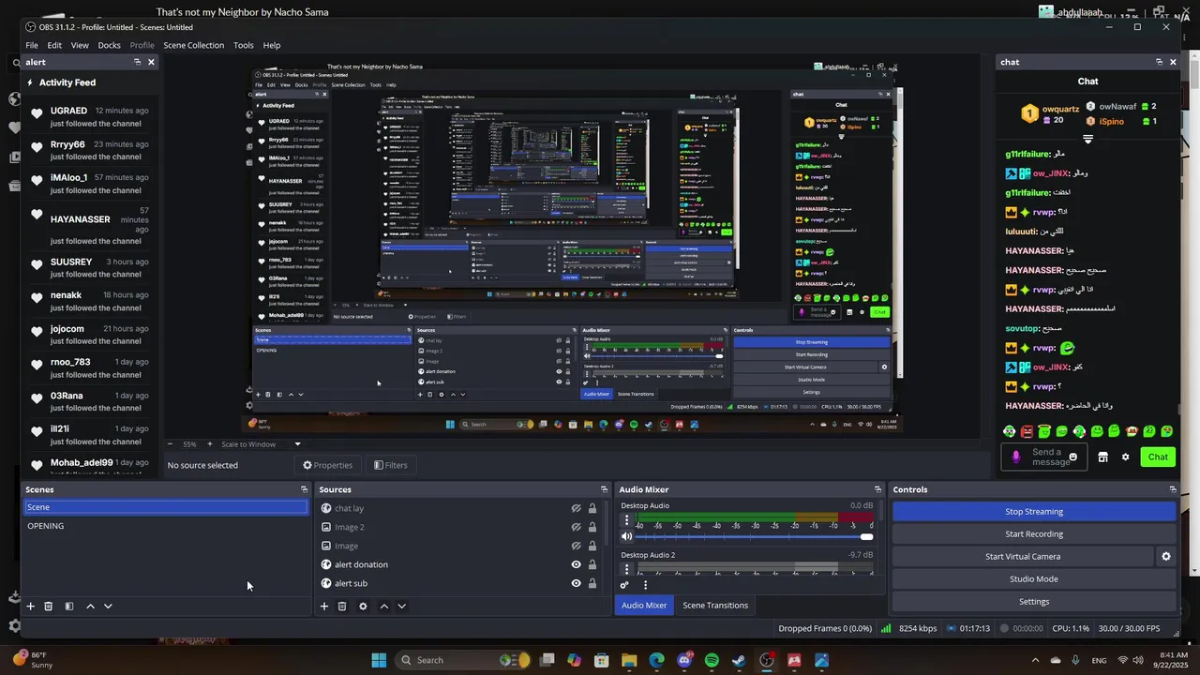Click the Windows Start button
The height and width of the screenshot is (675, 1200).
click(x=379, y=660)
